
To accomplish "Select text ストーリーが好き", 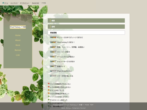I will [63, 52].
